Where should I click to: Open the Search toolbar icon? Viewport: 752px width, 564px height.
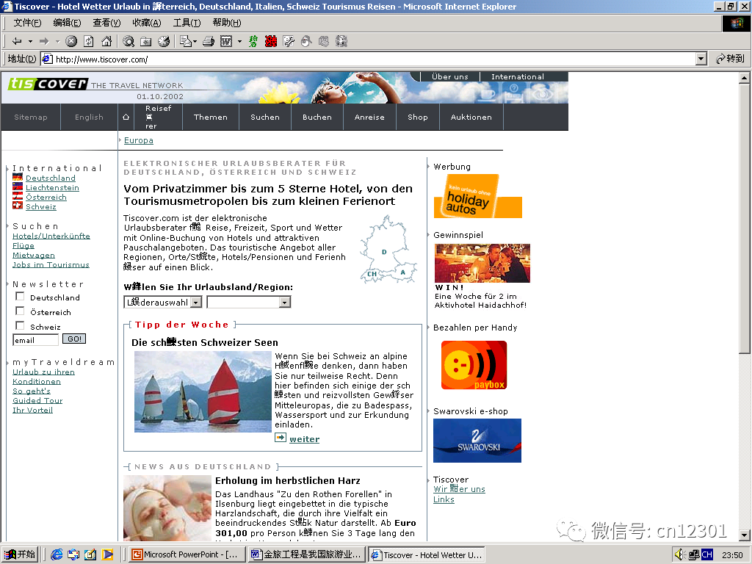click(x=128, y=42)
